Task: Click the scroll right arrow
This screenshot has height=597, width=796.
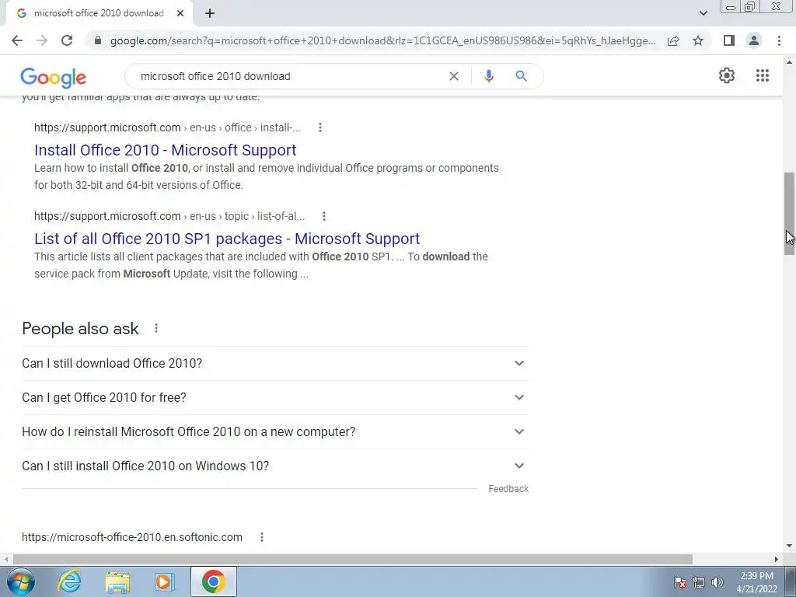Action: (x=777, y=559)
